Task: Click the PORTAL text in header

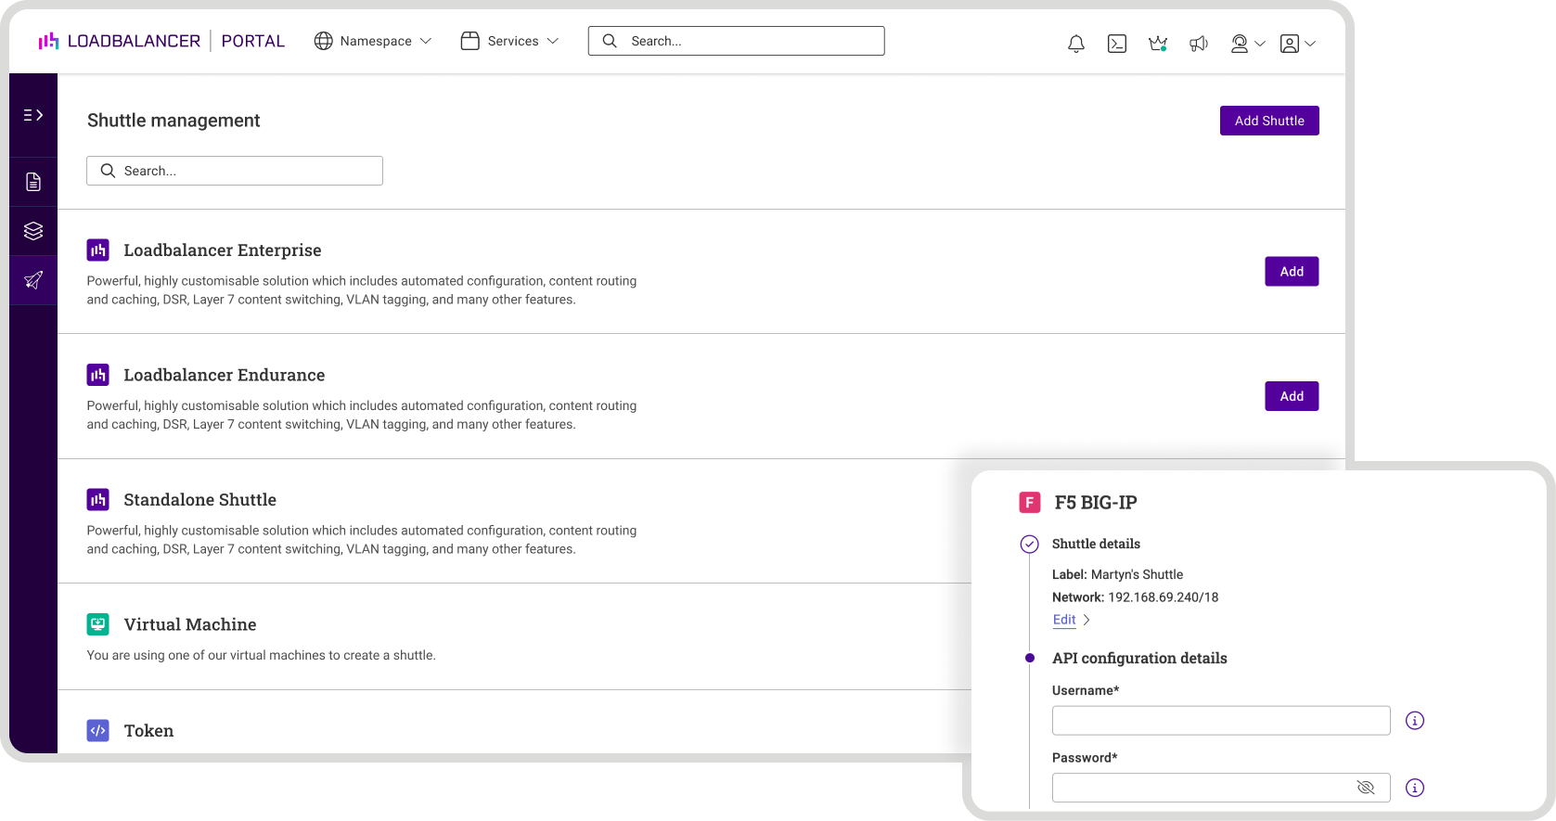Action: 253,41
